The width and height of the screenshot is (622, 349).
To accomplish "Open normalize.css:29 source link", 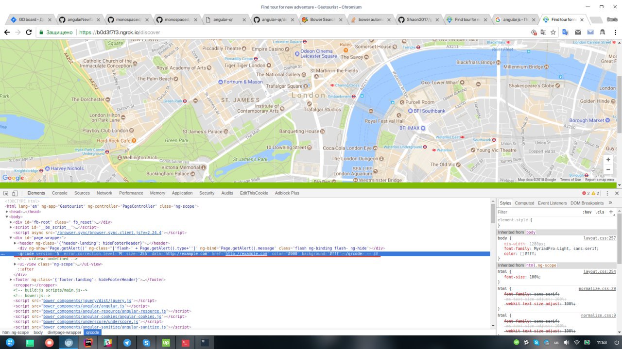I will coord(597,289).
